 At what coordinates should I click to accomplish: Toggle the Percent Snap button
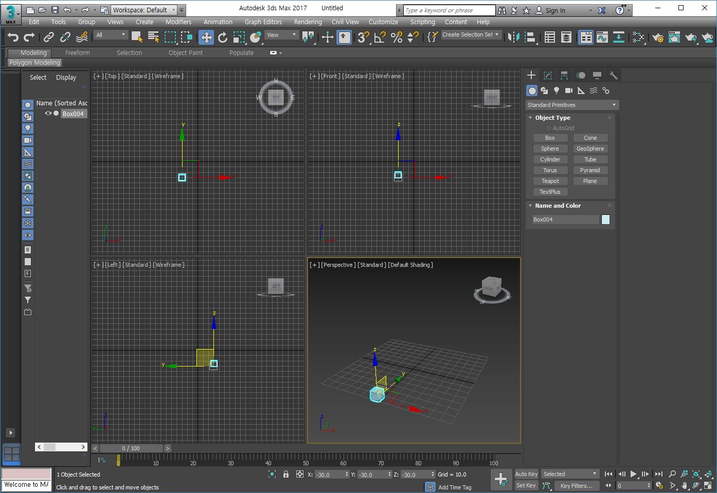point(397,37)
